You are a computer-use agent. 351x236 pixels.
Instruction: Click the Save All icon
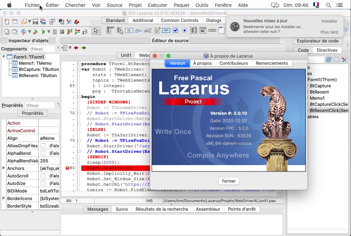[x=43, y=22]
